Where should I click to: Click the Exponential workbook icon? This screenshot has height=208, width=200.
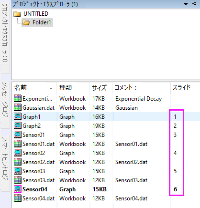point(17,98)
